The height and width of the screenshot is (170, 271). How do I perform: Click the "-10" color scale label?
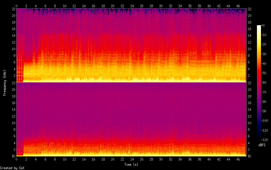(x=264, y=35)
